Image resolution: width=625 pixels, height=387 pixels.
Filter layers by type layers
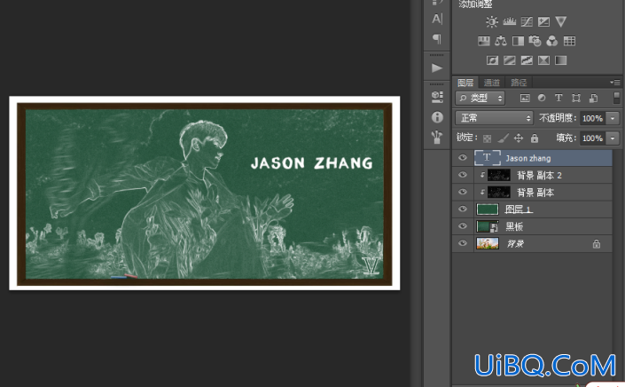click(559, 99)
